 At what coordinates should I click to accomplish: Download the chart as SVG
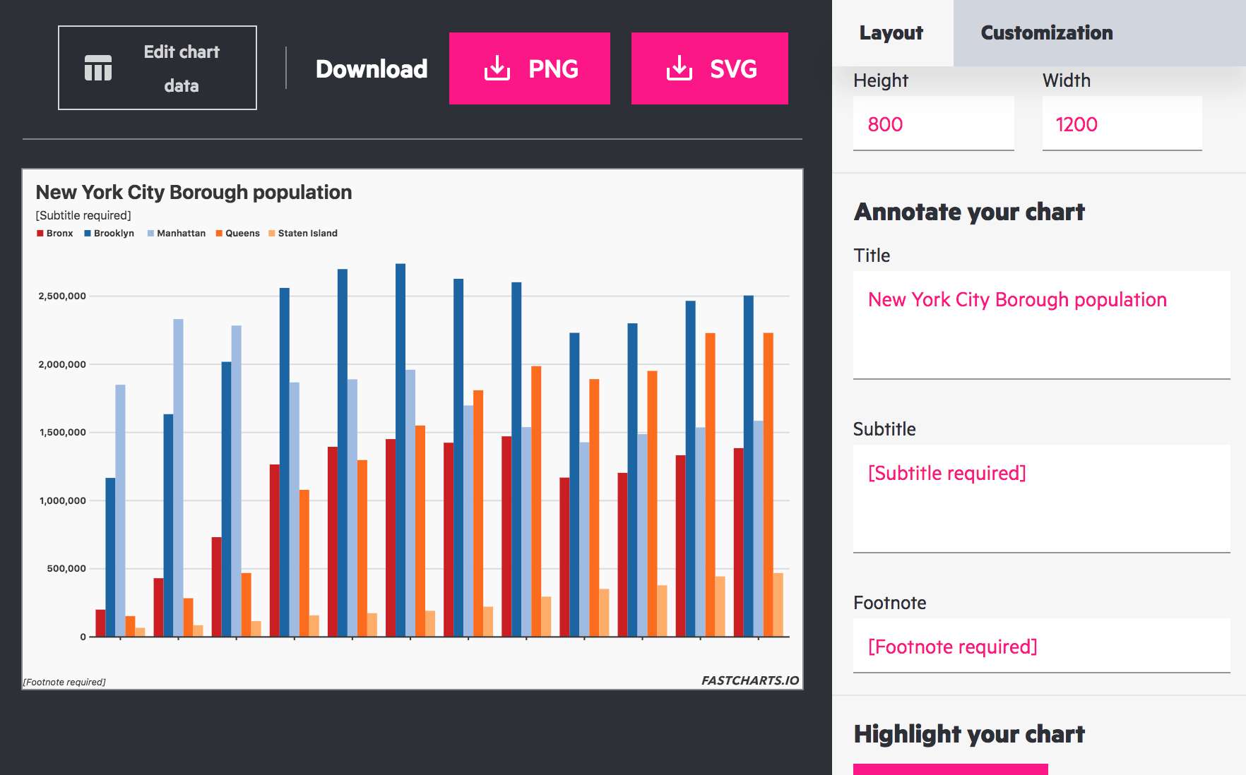pos(709,68)
